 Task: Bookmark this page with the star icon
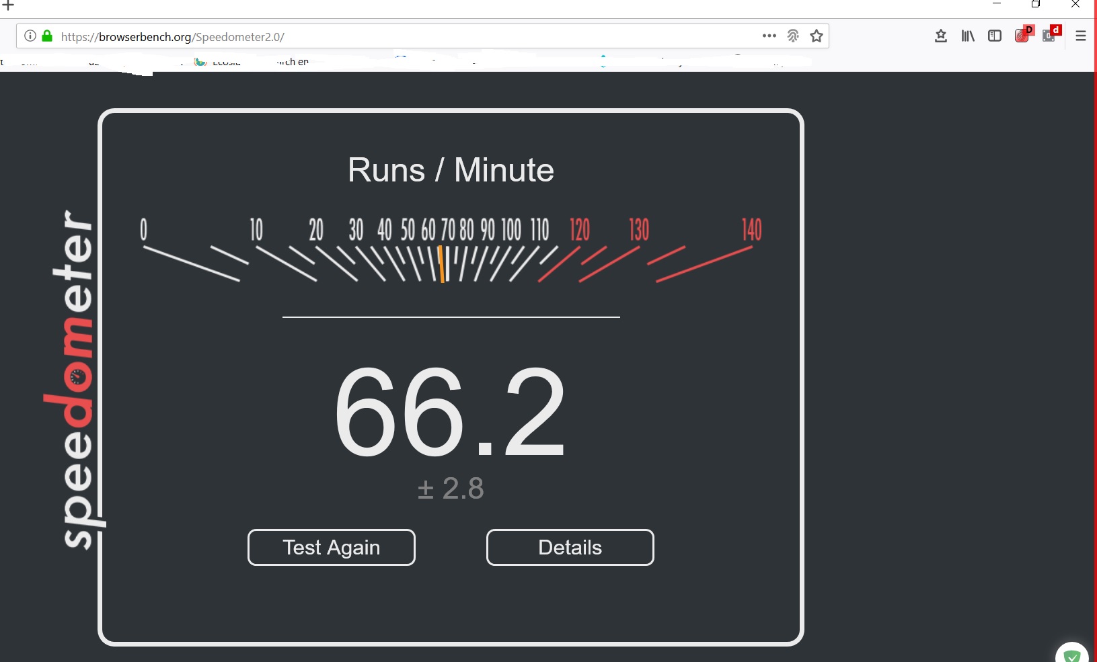pyautogui.click(x=817, y=36)
